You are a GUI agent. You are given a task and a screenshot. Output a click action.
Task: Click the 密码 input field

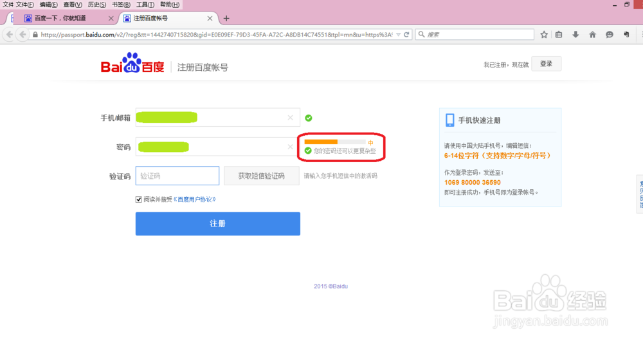point(218,147)
